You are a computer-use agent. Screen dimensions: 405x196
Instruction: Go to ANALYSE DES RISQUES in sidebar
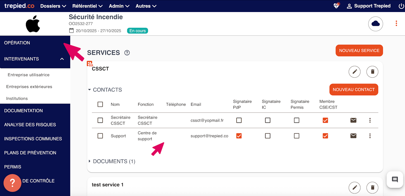coord(30,125)
